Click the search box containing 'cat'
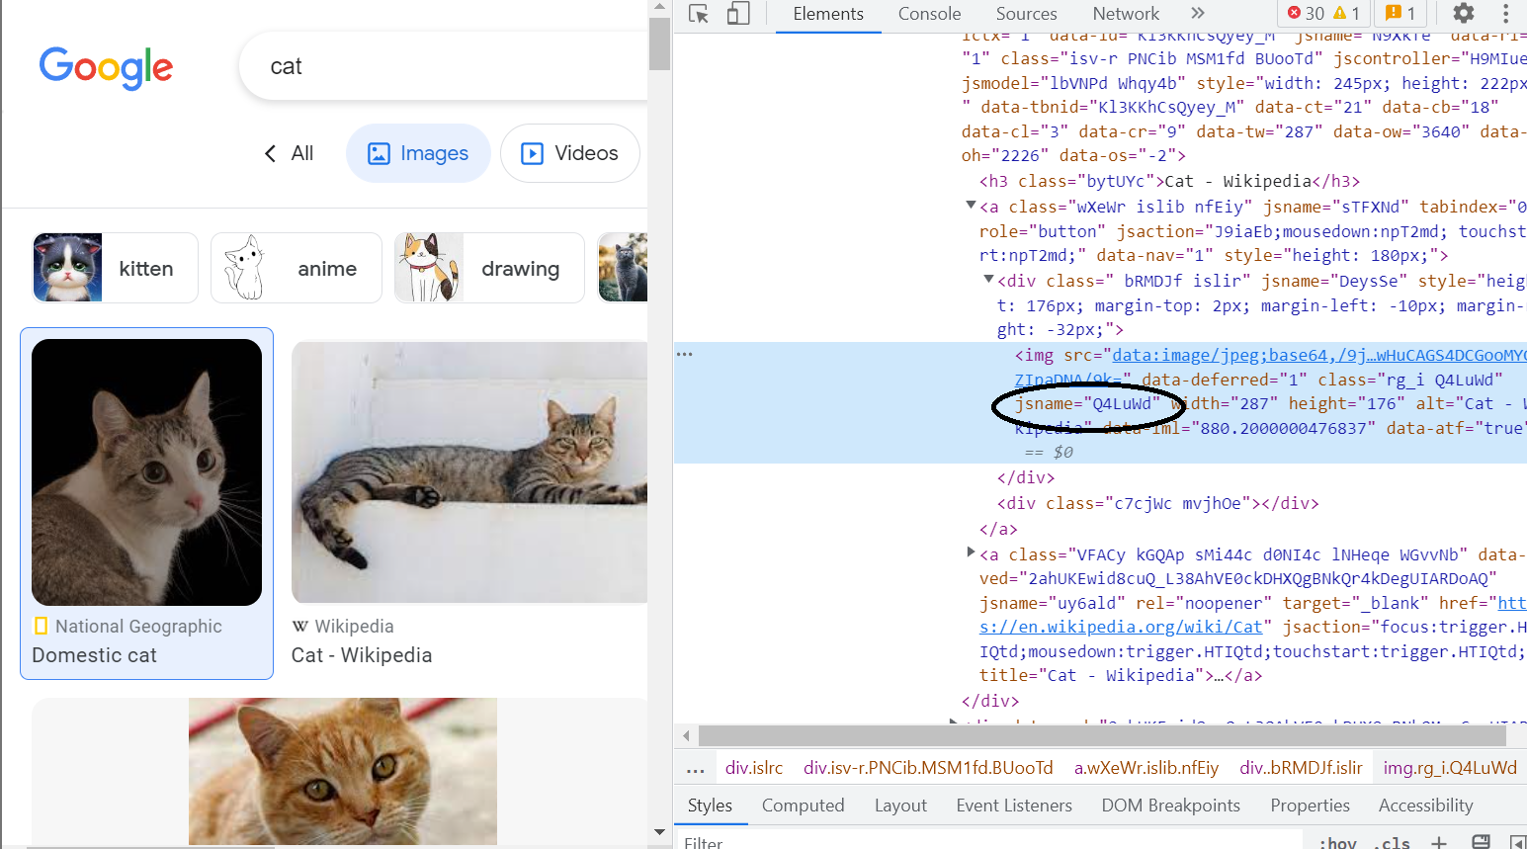 443,66
